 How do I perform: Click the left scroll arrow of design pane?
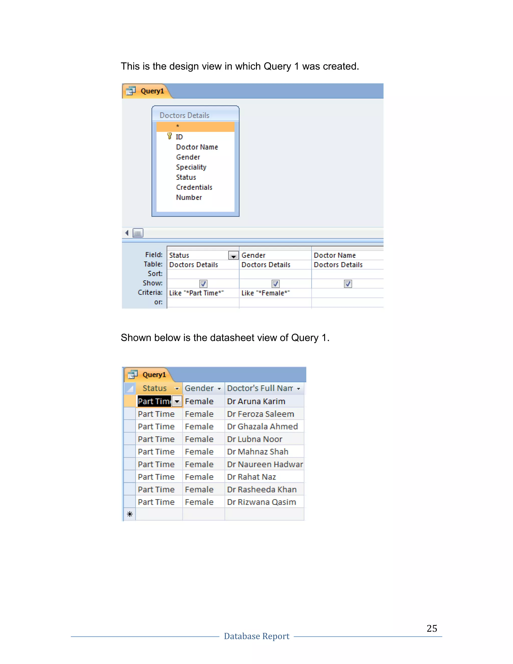[127, 233]
